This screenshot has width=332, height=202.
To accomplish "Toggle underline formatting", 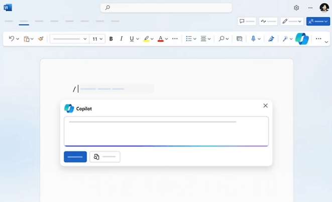I will coord(132,39).
